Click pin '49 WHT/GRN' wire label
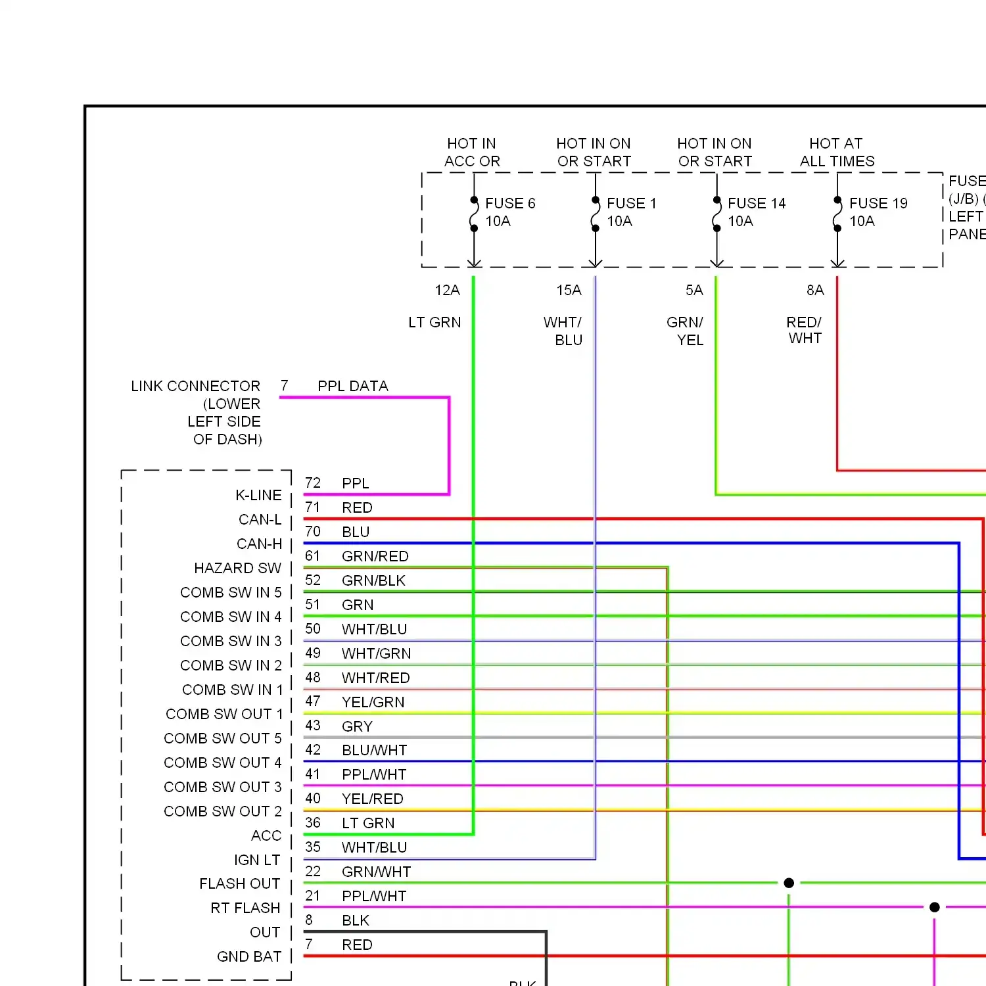 click(x=358, y=653)
